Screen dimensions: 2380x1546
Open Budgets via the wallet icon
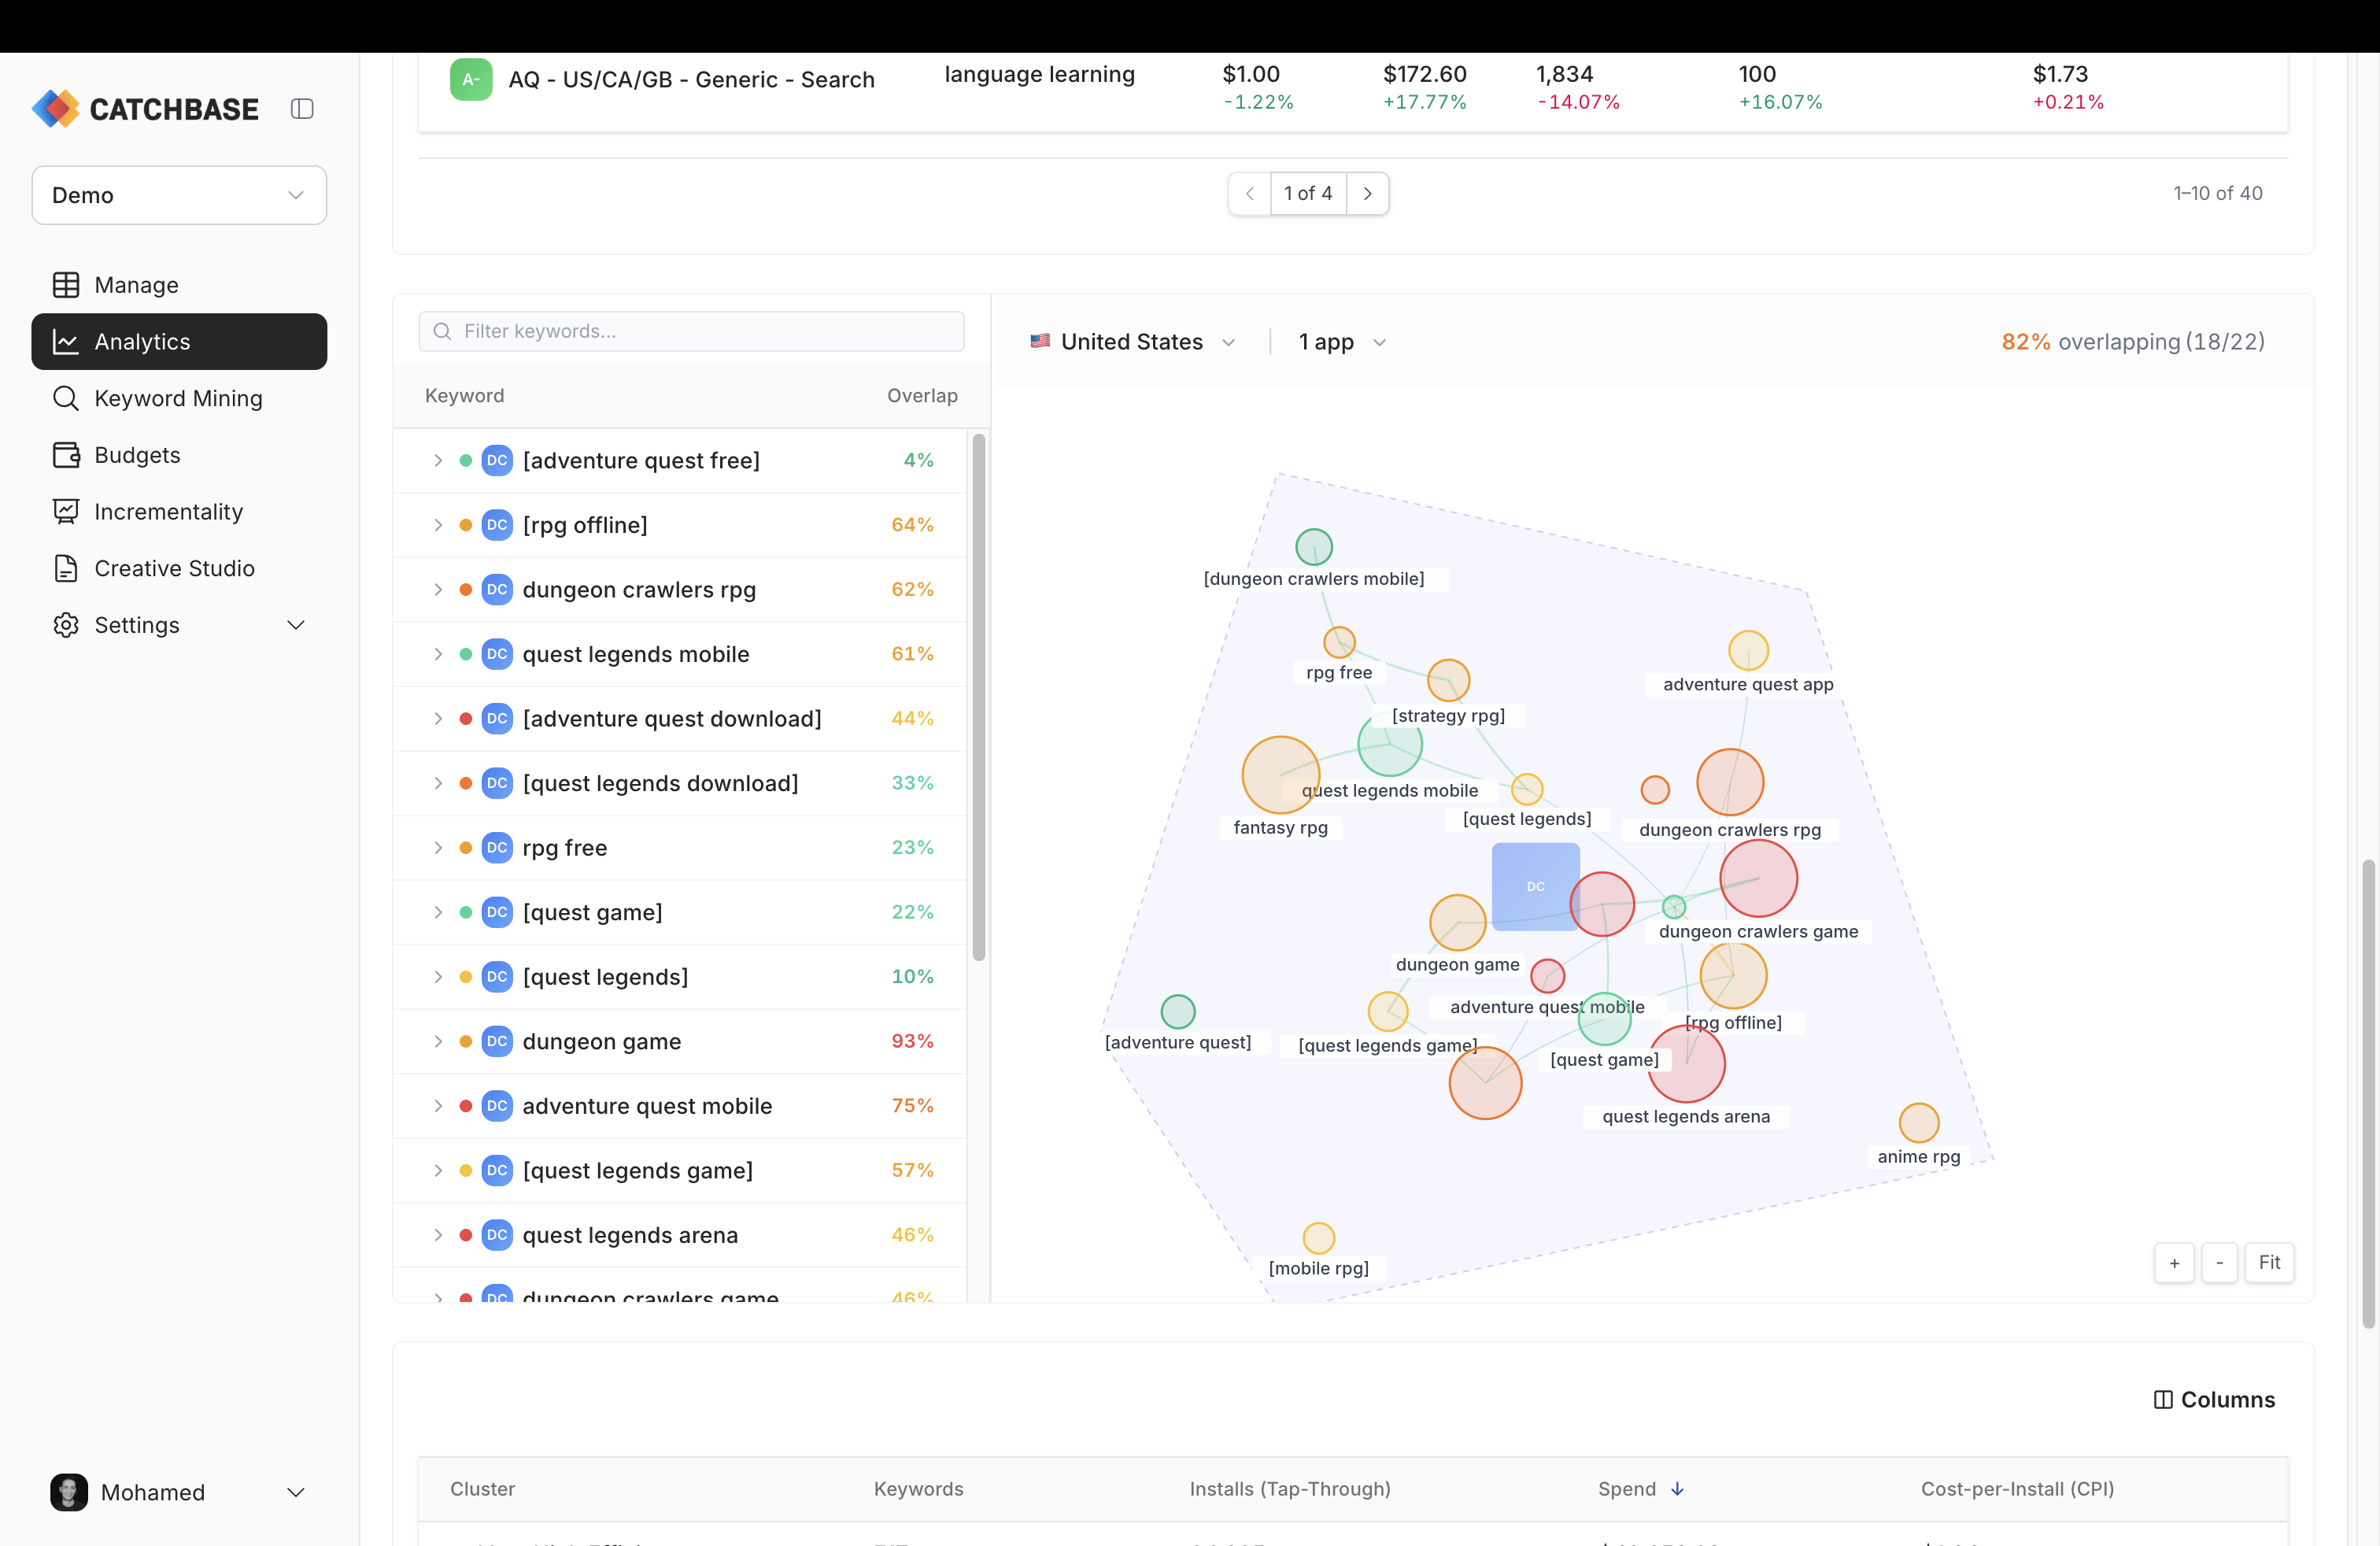[x=66, y=455]
